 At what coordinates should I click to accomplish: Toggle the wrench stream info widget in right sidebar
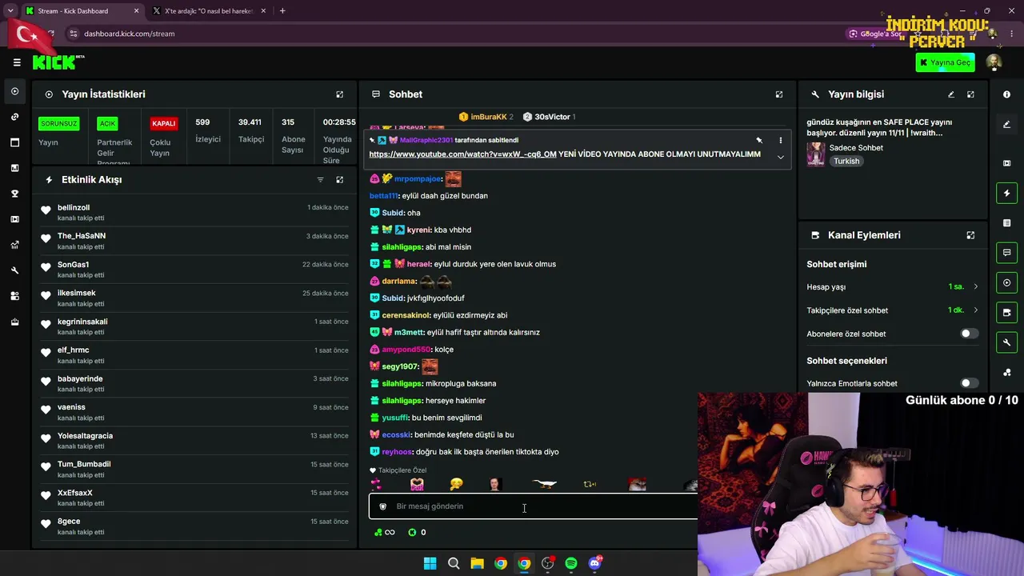(x=1006, y=342)
